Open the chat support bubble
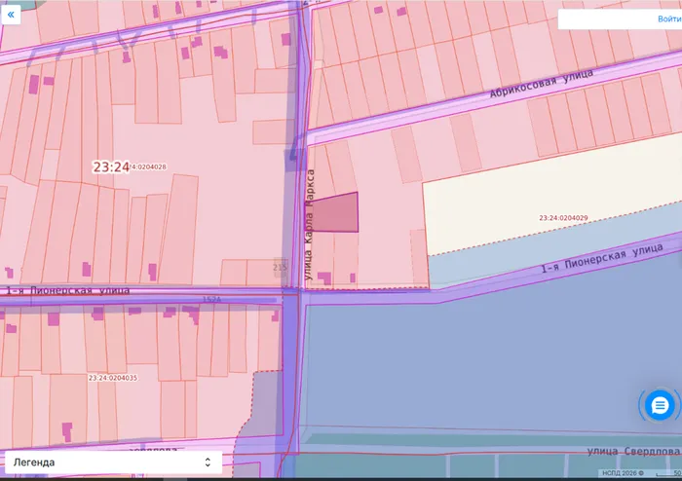 tap(660, 406)
